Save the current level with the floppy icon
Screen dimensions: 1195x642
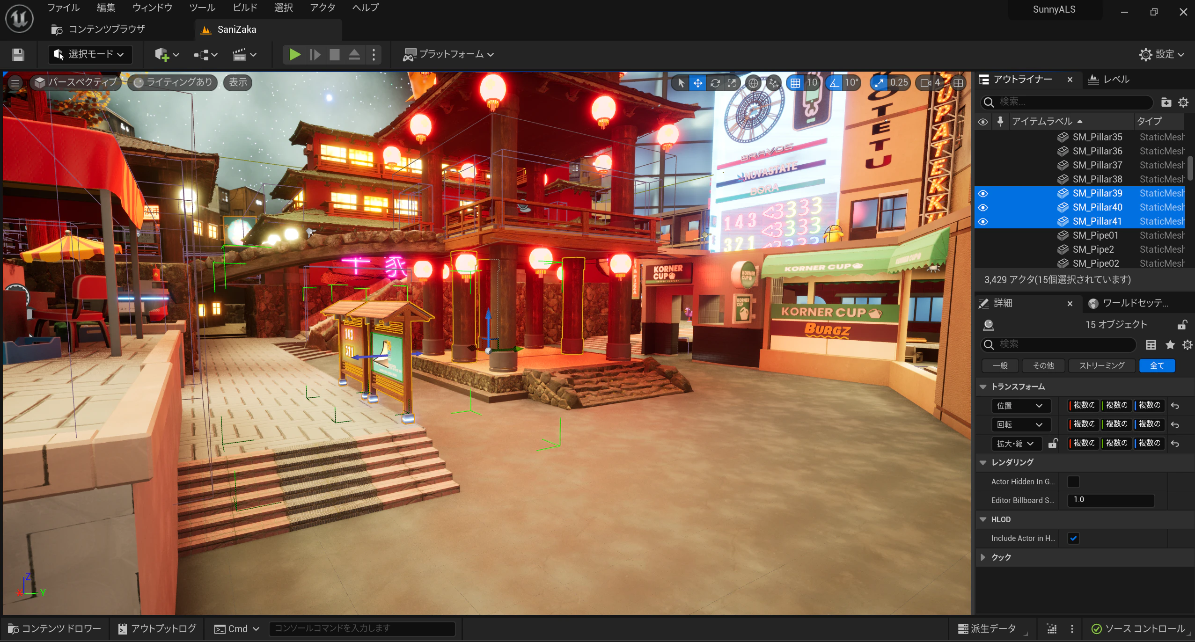coord(18,55)
